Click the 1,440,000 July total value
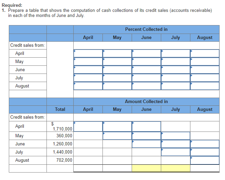Screen dimensions: 225x180 click(x=62, y=152)
